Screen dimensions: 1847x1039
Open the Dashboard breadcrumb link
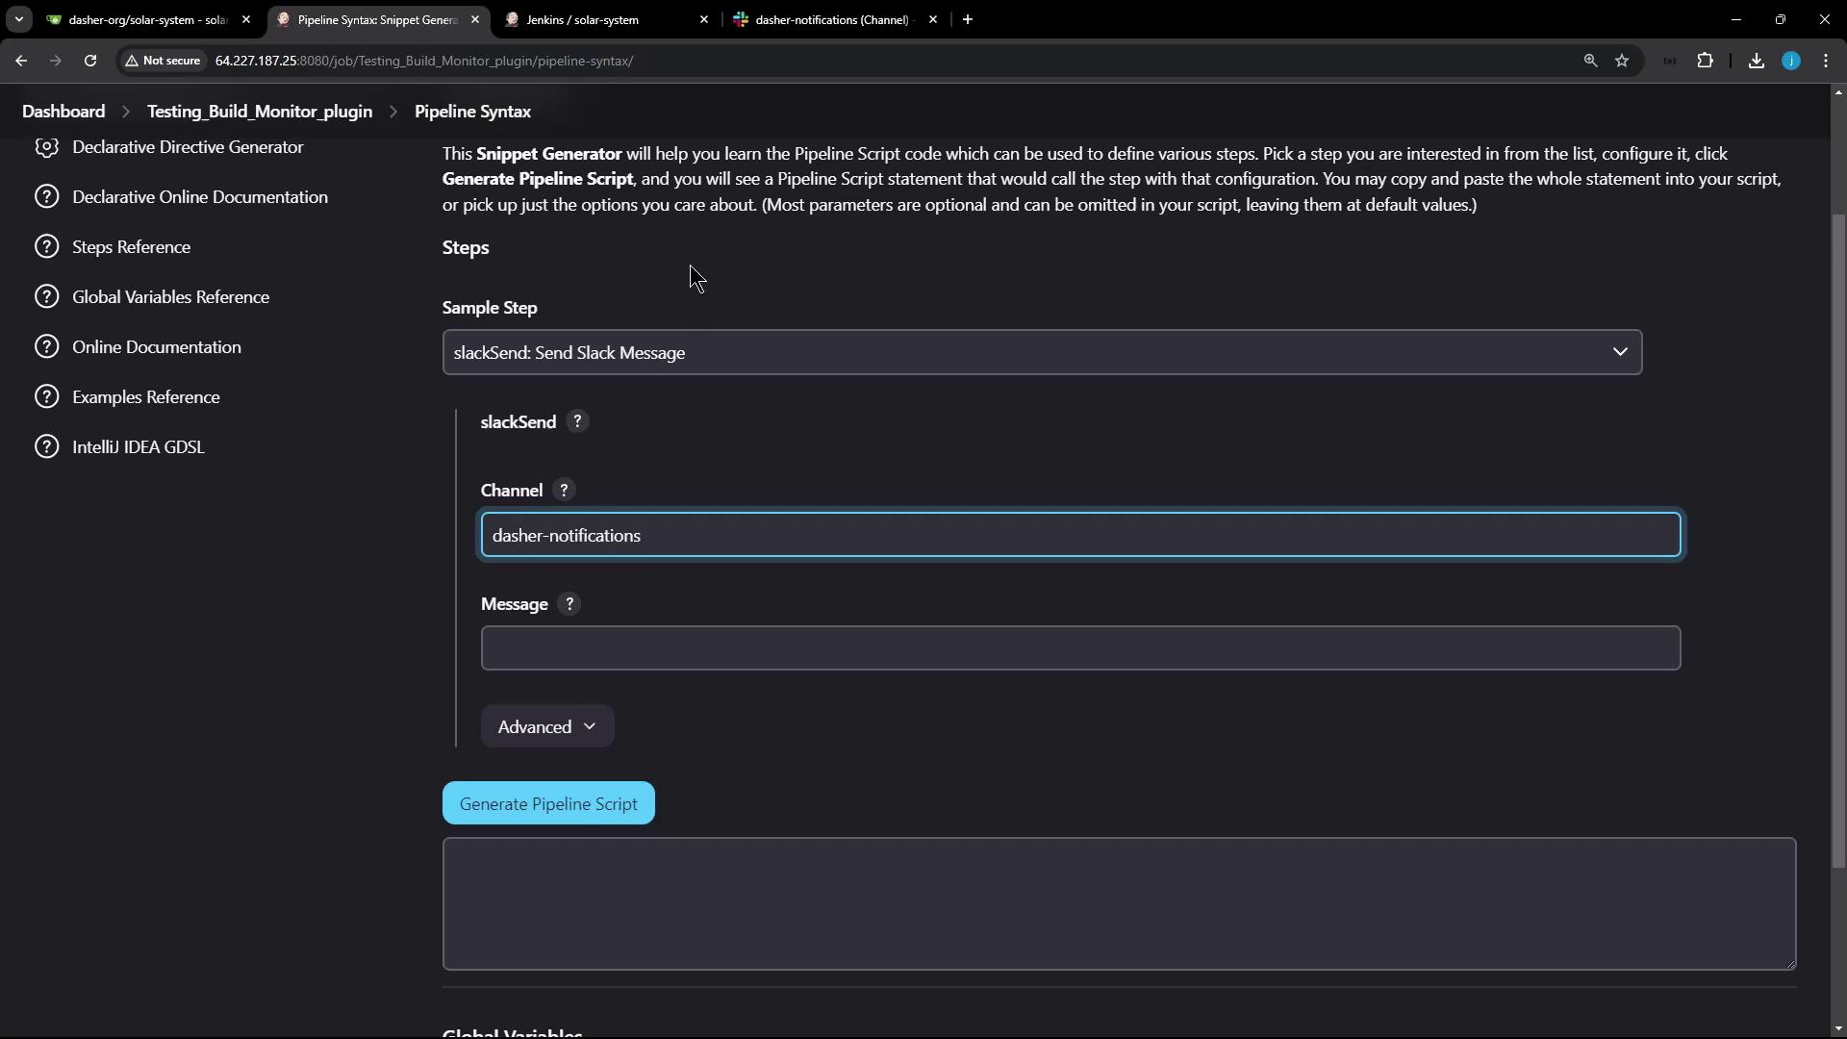63,112
